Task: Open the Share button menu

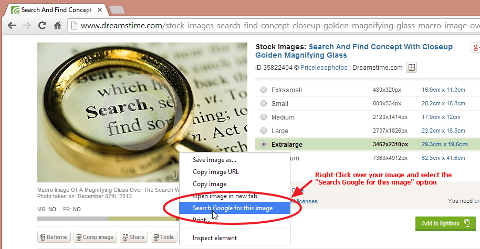Action: point(134,237)
